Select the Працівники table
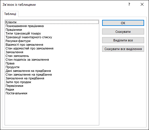 (52, 30)
